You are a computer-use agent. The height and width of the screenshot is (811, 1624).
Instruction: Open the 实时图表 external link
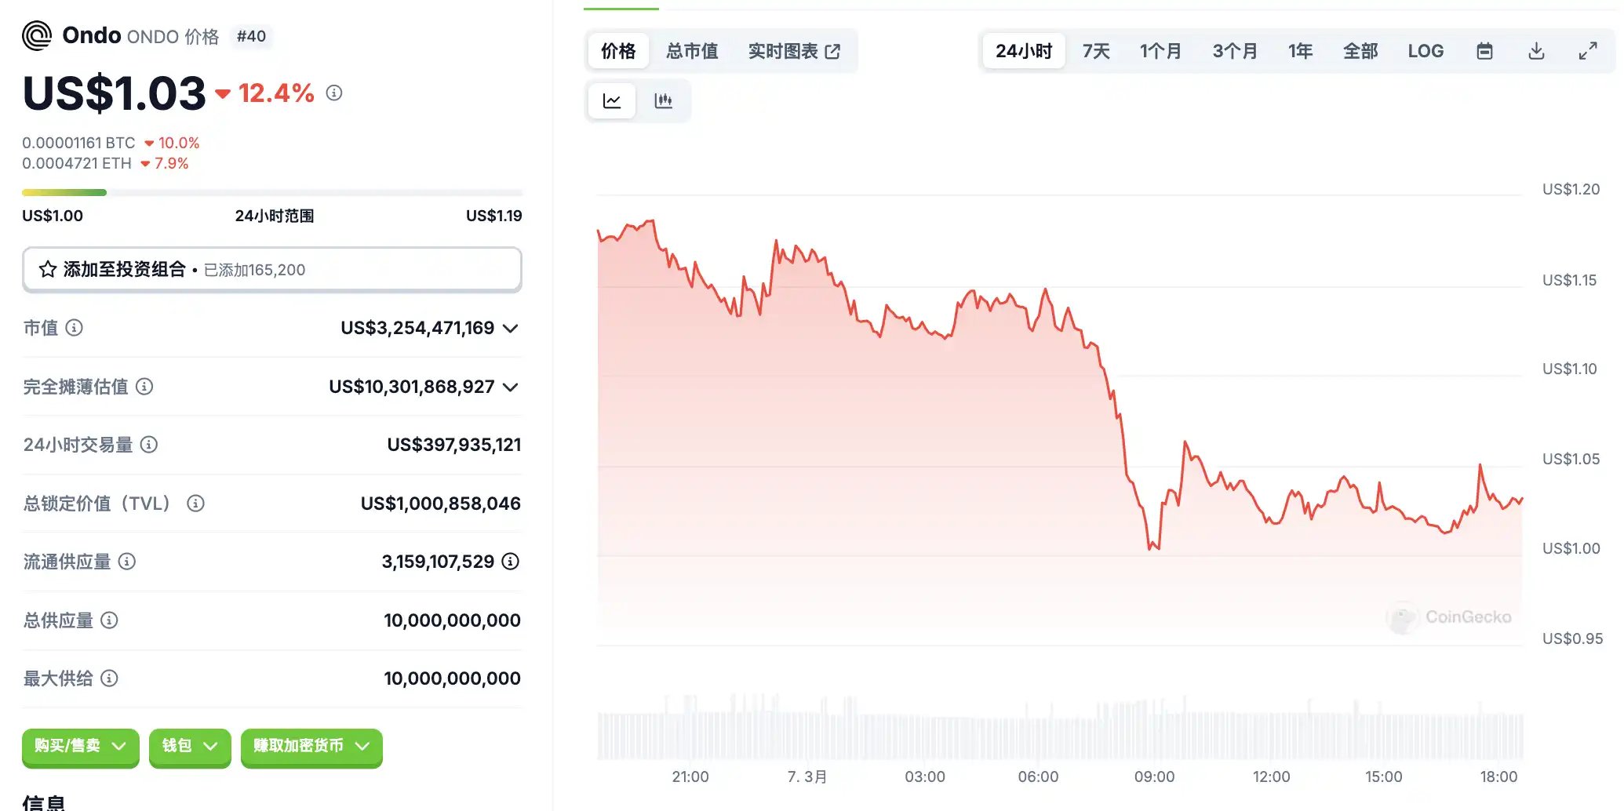tap(794, 51)
